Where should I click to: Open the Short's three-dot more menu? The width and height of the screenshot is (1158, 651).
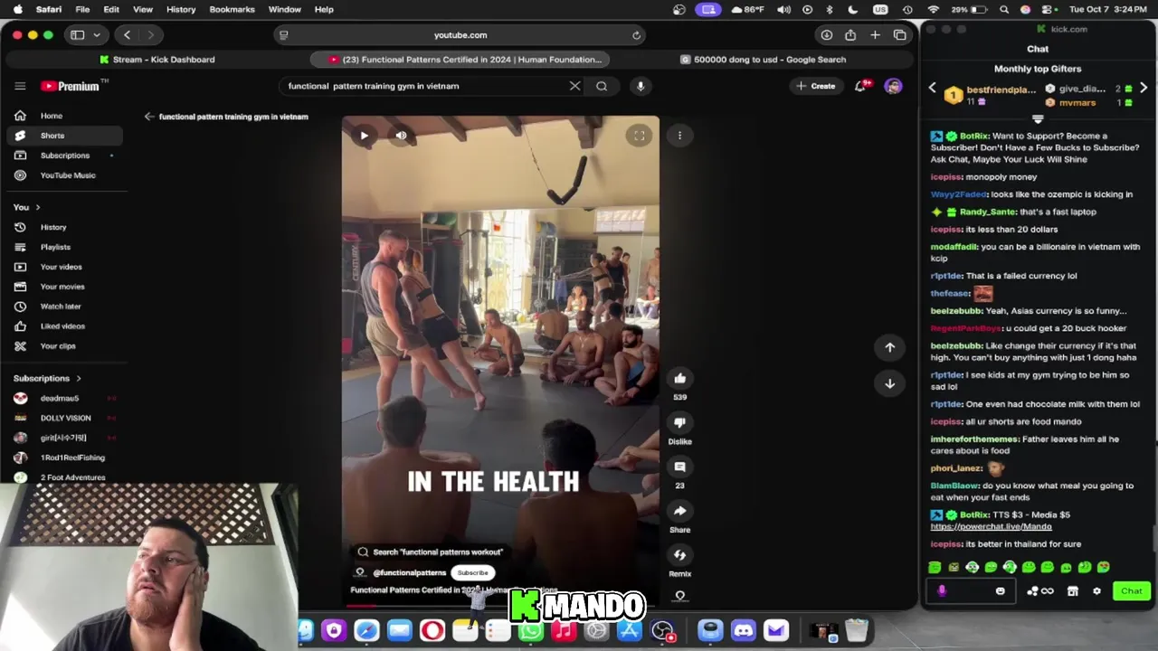click(x=679, y=136)
